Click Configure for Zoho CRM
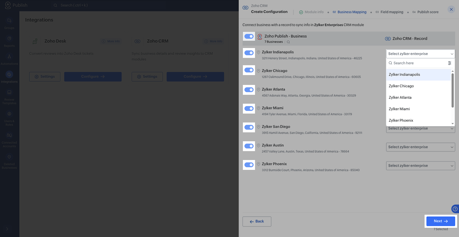 tap(195, 77)
